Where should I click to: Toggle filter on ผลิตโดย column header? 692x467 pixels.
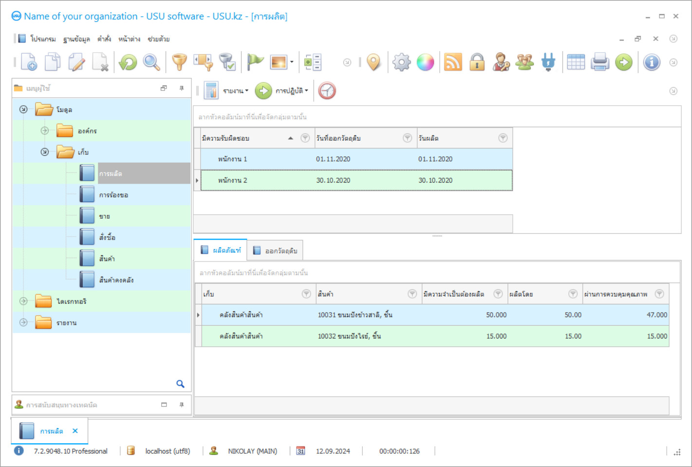click(x=573, y=294)
